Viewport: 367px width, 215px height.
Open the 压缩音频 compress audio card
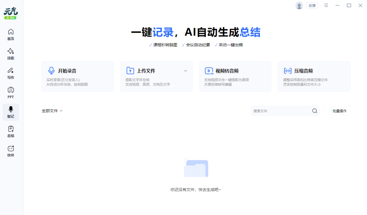(x=314, y=76)
